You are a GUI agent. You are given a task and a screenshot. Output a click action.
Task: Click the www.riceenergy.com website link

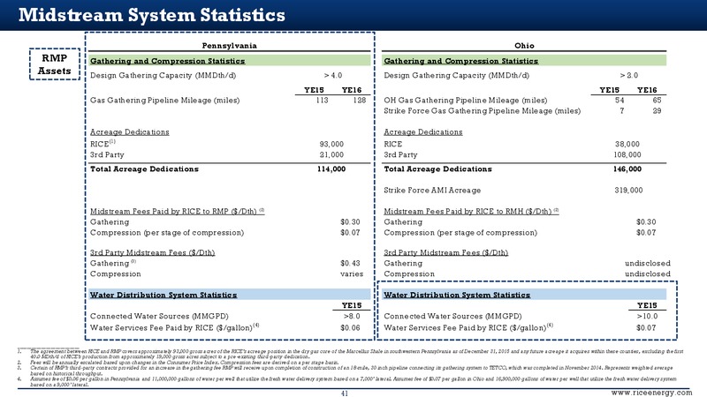click(x=651, y=393)
